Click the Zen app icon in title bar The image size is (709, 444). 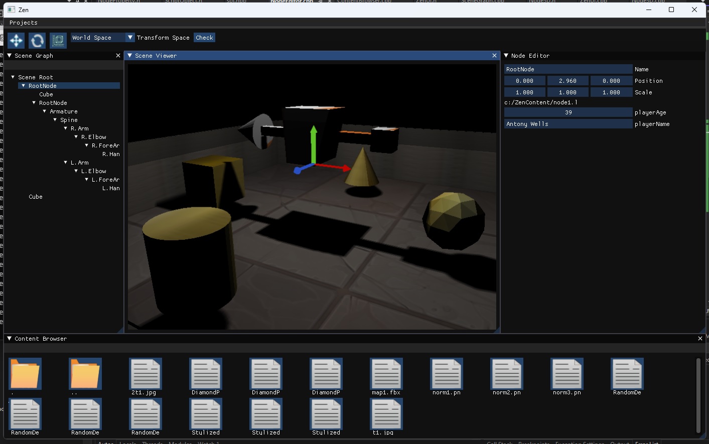[12, 10]
